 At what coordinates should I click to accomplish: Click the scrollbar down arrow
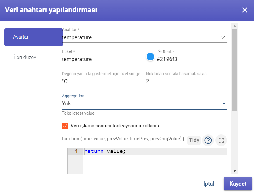coord(234,171)
